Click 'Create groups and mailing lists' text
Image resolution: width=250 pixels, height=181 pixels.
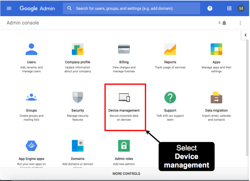click(x=31, y=118)
